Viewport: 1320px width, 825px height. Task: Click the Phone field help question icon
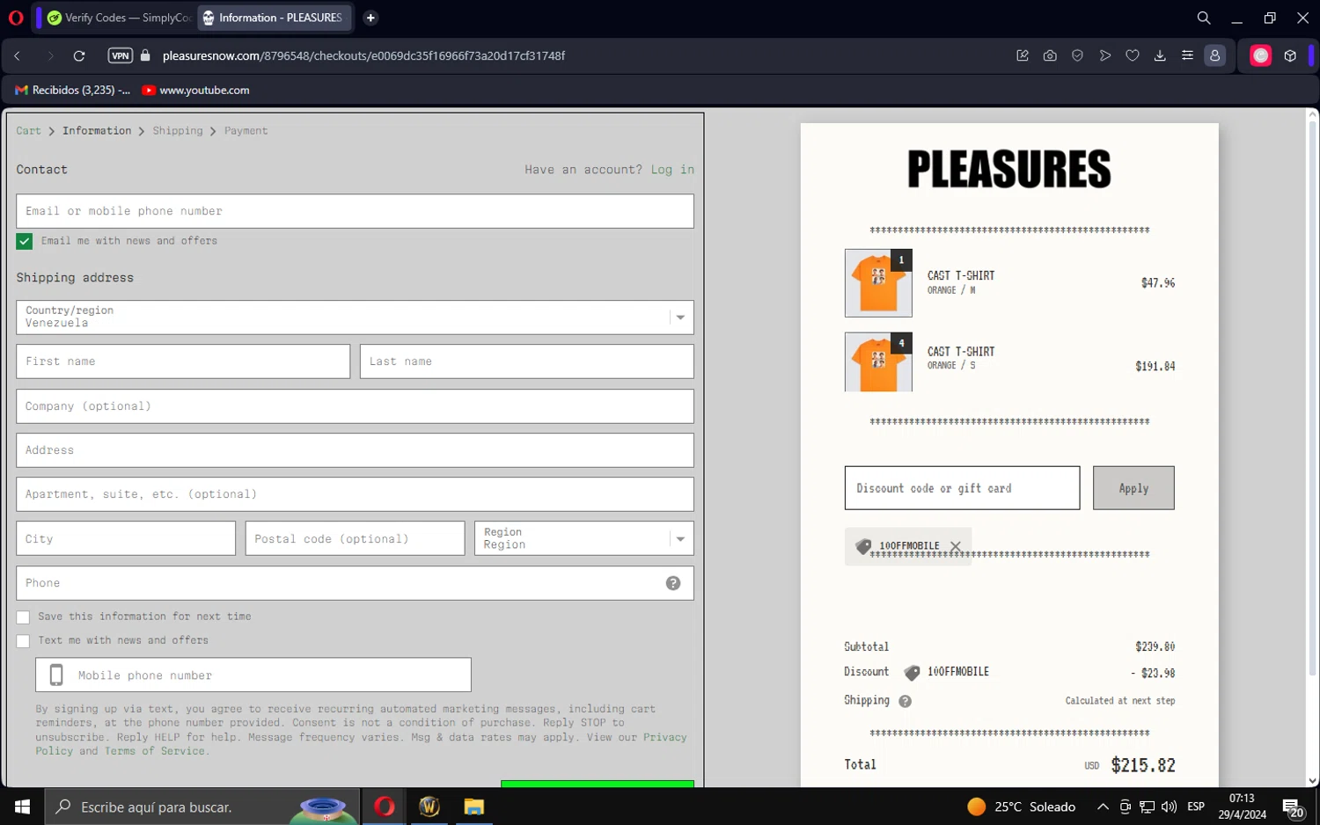point(673,583)
